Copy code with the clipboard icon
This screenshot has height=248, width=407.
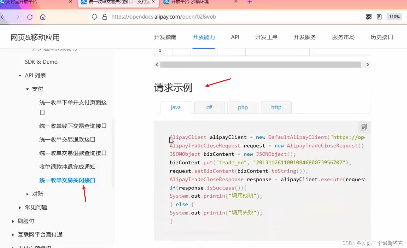click(x=364, y=127)
